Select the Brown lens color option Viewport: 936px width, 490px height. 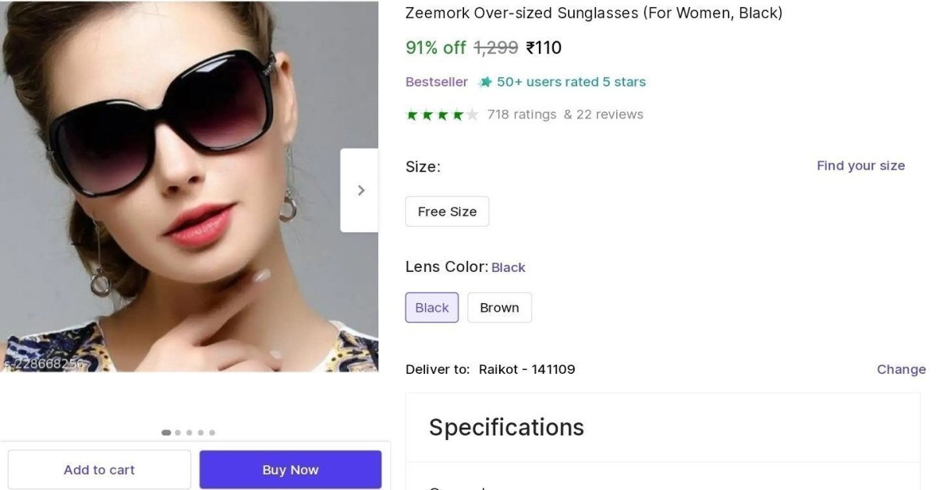499,307
